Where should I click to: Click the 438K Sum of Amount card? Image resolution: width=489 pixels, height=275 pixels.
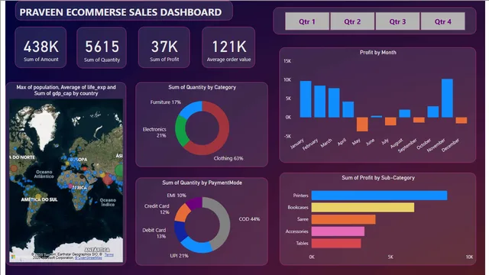pyautogui.click(x=40, y=47)
